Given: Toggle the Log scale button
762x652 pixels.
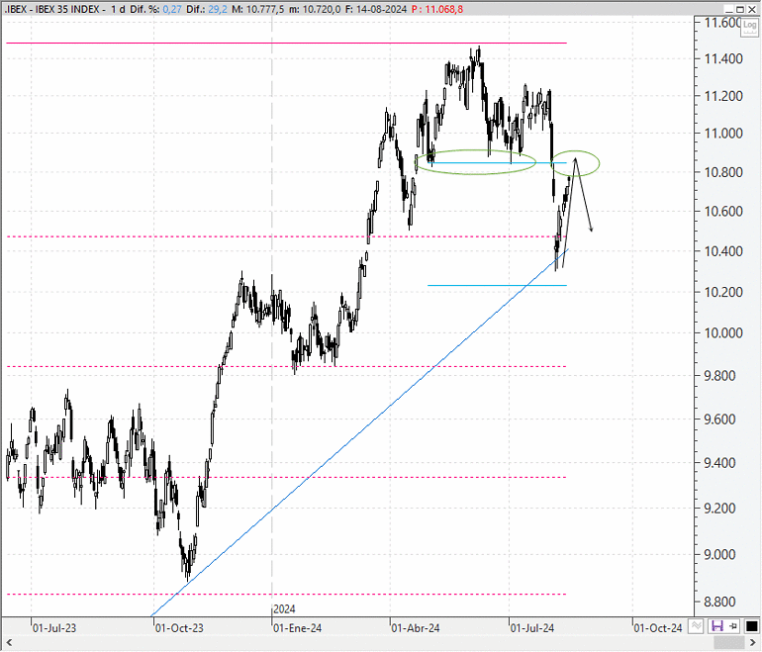Looking at the screenshot, I should click(749, 27).
